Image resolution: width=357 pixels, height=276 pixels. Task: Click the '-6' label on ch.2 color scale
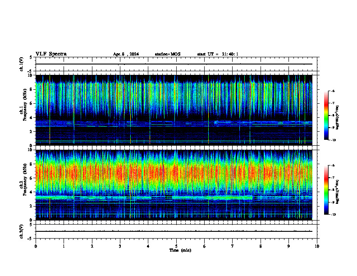[333, 166]
